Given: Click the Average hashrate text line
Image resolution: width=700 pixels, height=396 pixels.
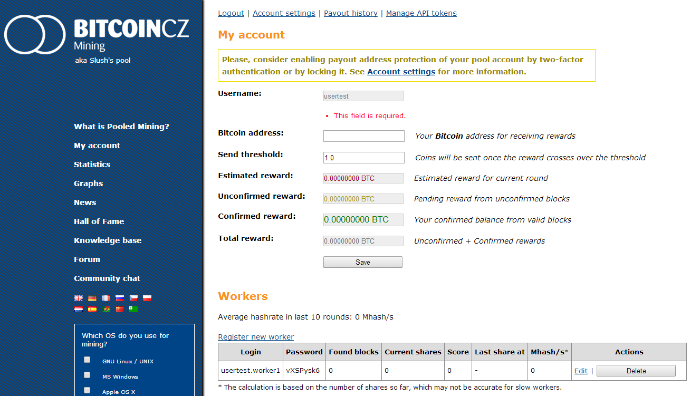Looking at the screenshot, I should coord(306,317).
